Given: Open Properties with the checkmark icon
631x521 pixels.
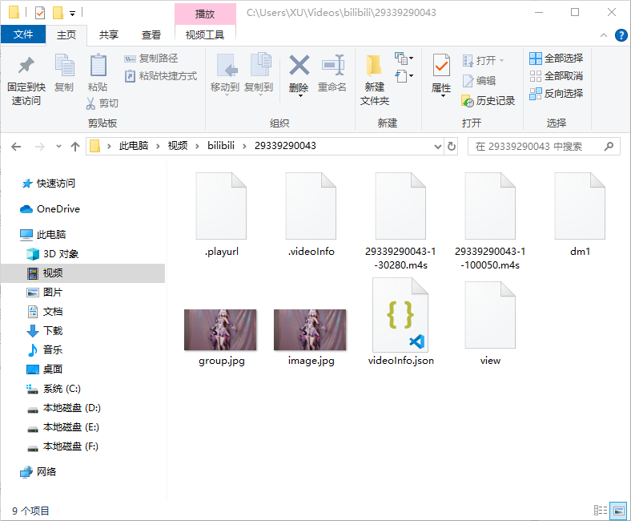Looking at the screenshot, I should pos(441,67).
